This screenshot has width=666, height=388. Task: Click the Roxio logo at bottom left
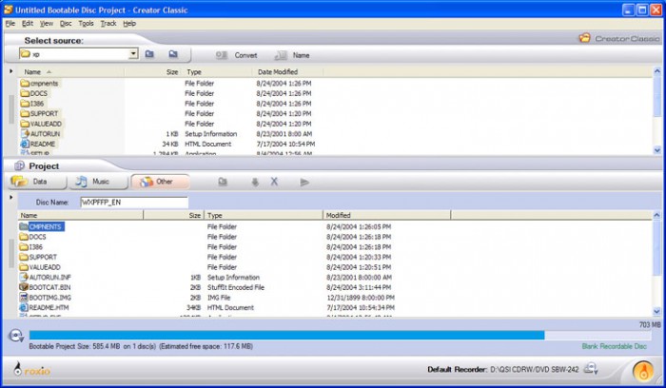coord(32,369)
